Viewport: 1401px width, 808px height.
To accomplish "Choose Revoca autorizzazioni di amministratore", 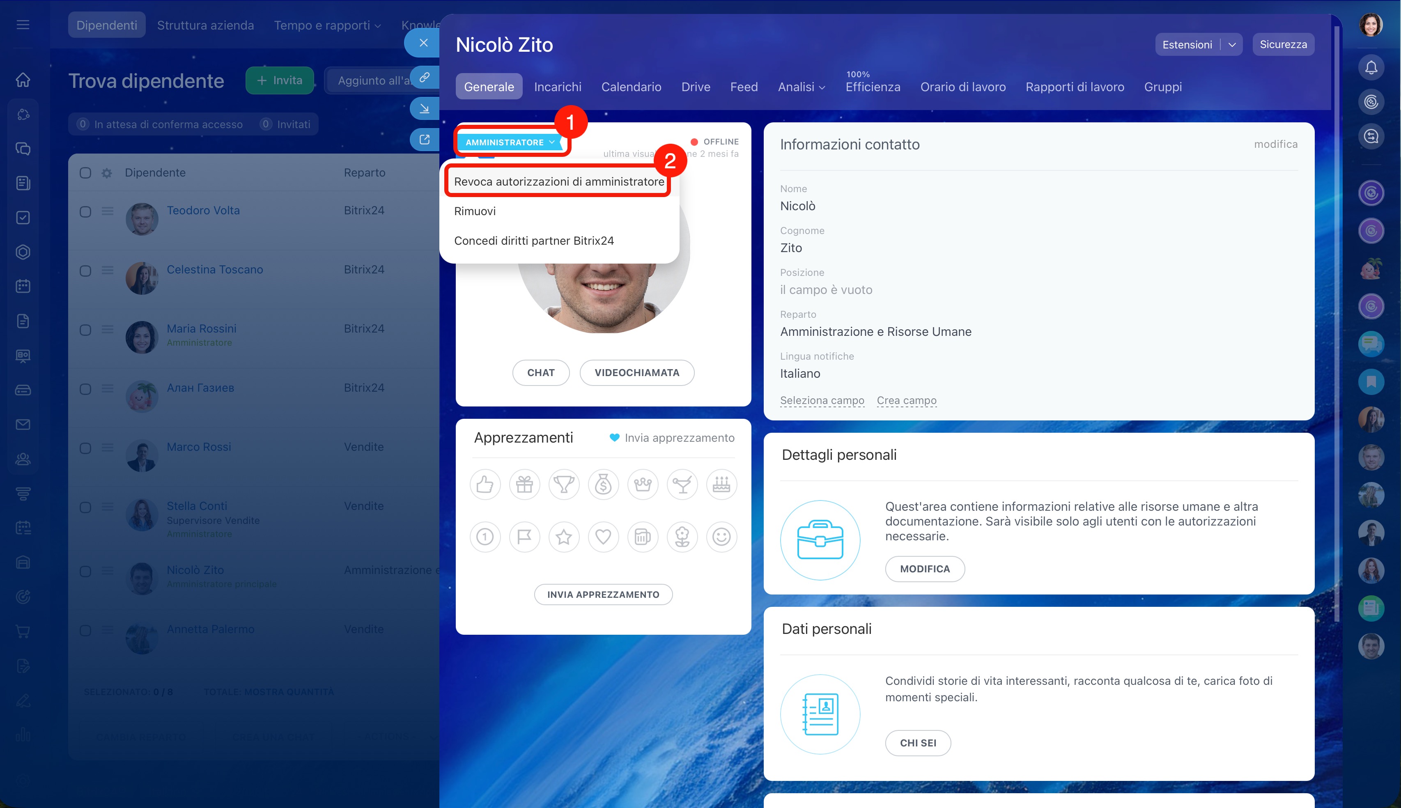I will [558, 181].
